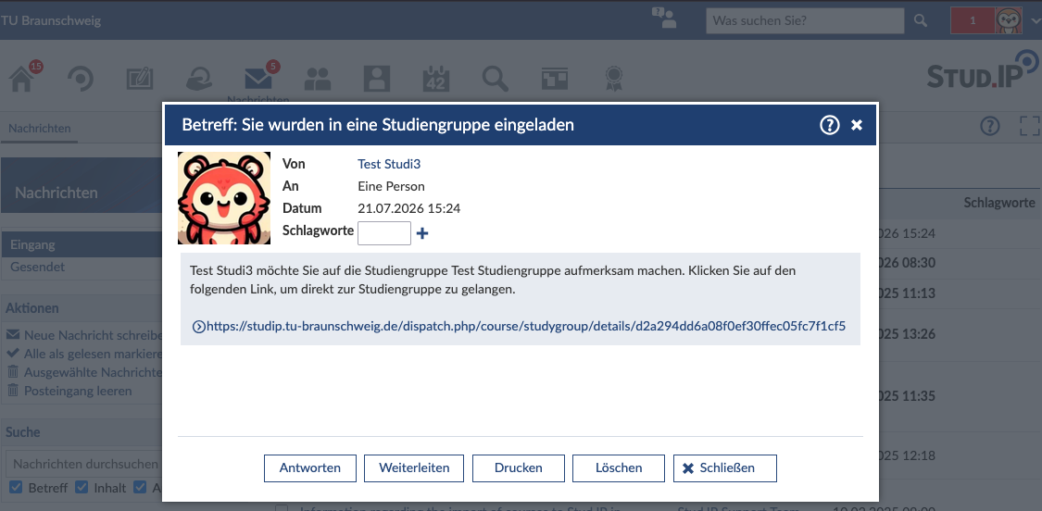Click the search magnifier next to search field
This screenshot has height=511, width=1042.
tap(921, 20)
